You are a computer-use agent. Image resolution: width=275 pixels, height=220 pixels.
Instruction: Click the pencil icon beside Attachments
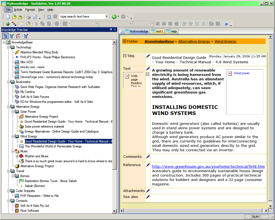(x=148, y=191)
